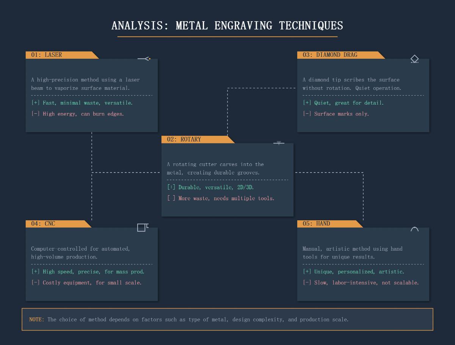Click the 'Durable, versatile, 2D/3D' advantage text
The image size is (455, 345).
pos(216,187)
